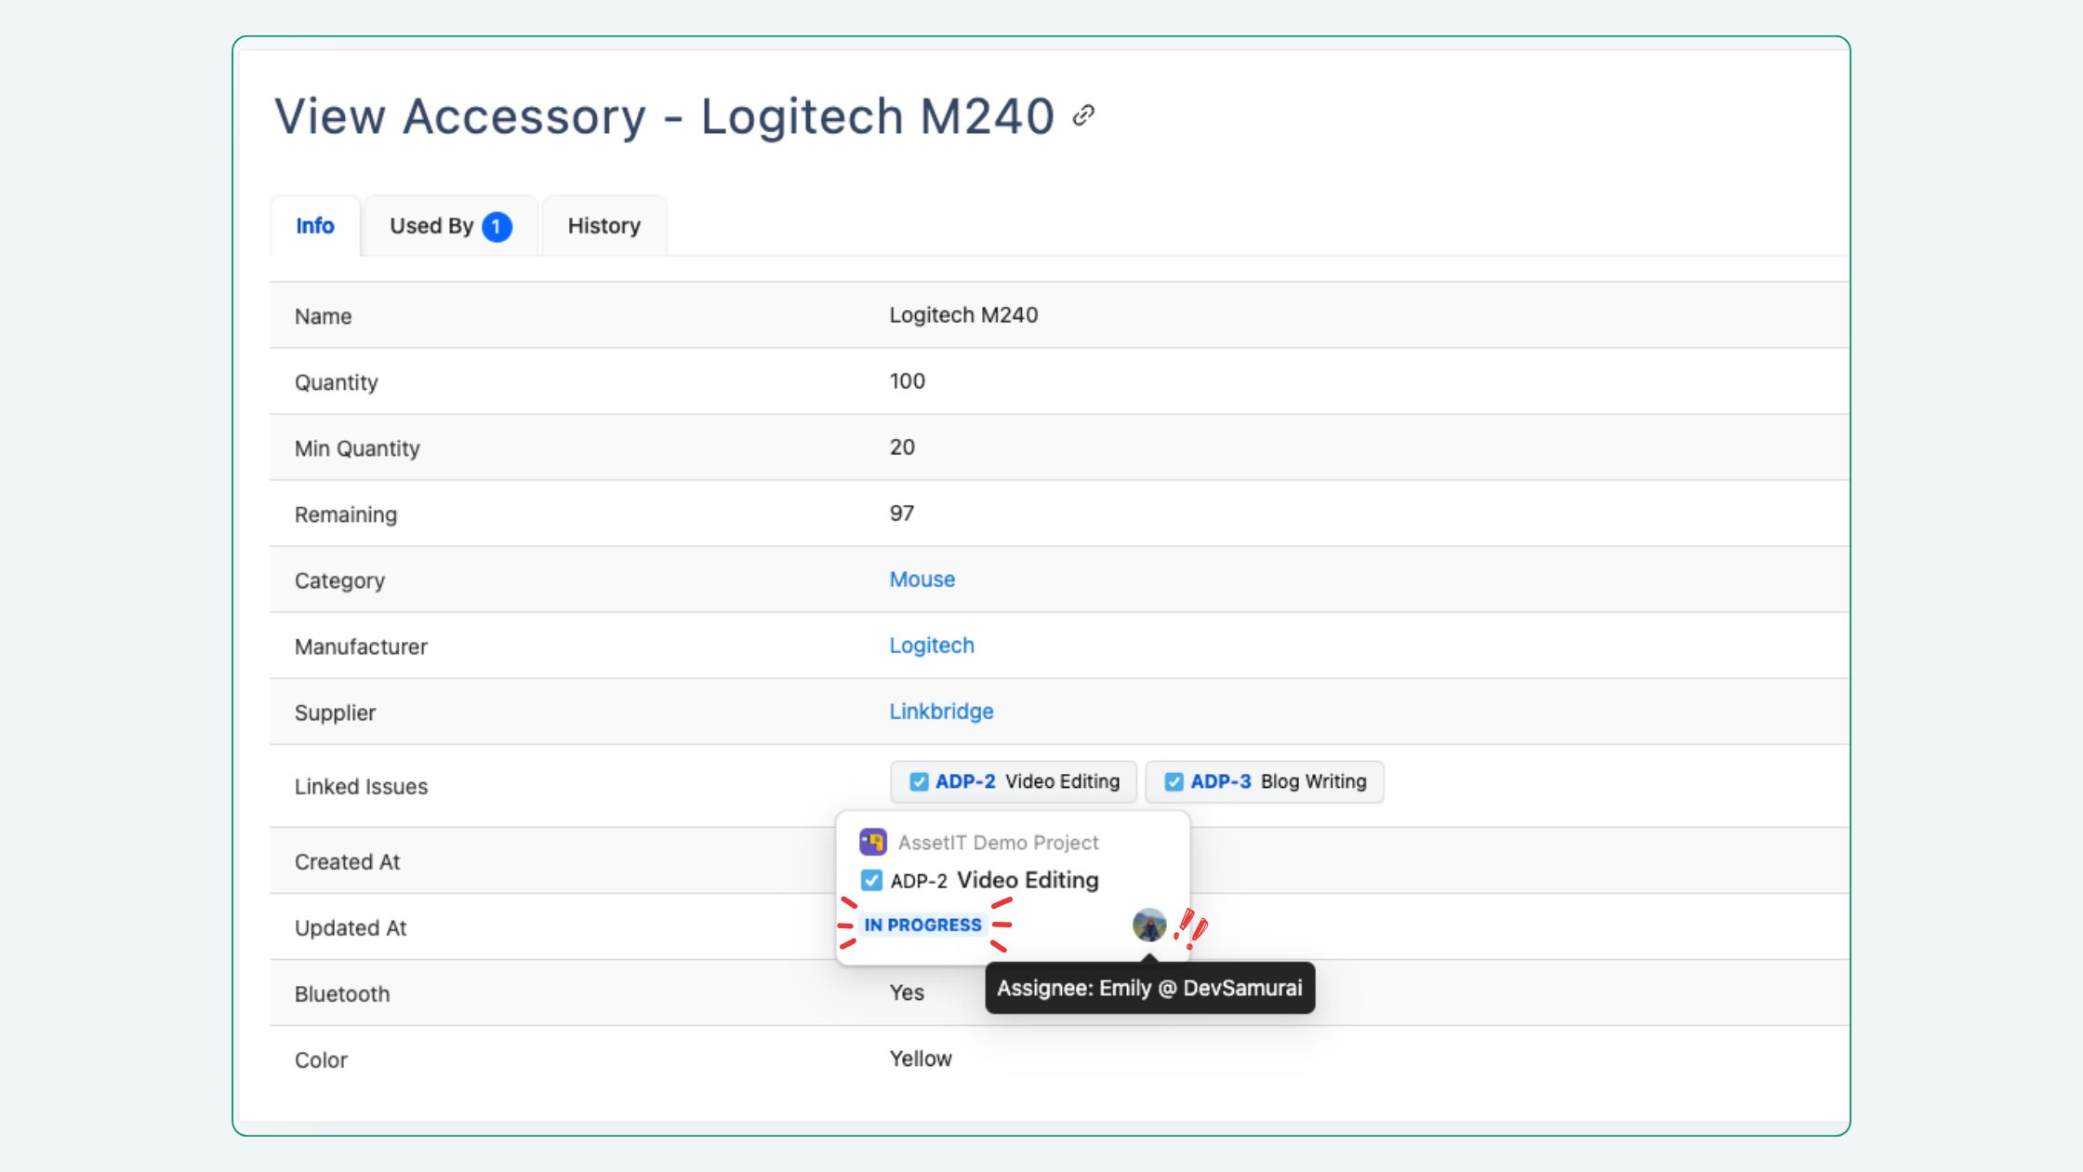Click the AssetIT Demo Project icon in the popup
The image size is (2083, 1172).
point(872,841)
